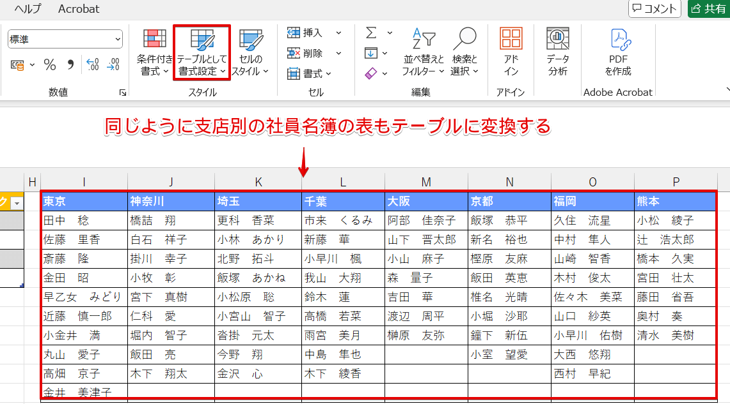Click the PDFを作成 icon
The height and width of the screenshot is (404, 730).
(617, 51)
